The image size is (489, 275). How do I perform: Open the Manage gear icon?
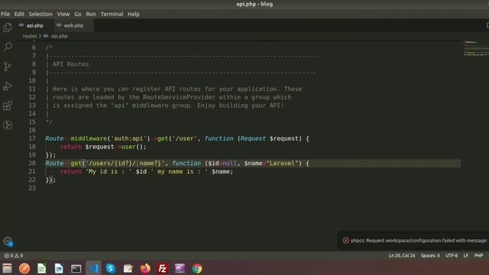click(x=8, y=241)
